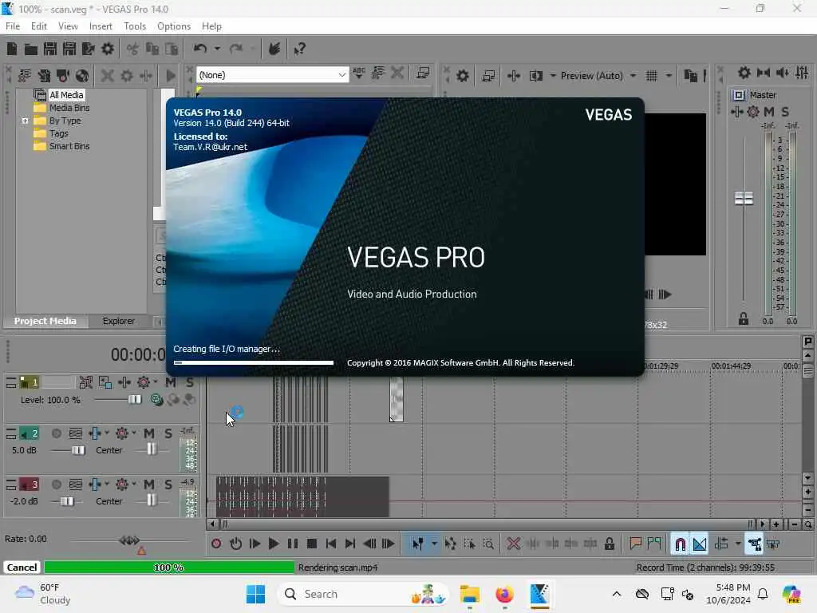817x613 pixels.
Task: Arm audio track 2 for record
Action: [x=57, y=433]
